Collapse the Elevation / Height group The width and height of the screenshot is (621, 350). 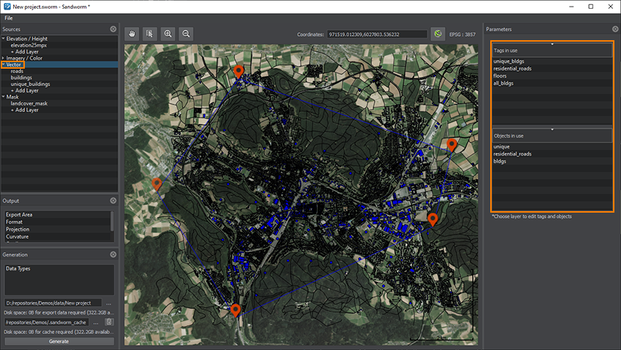(x=4, y=39)
